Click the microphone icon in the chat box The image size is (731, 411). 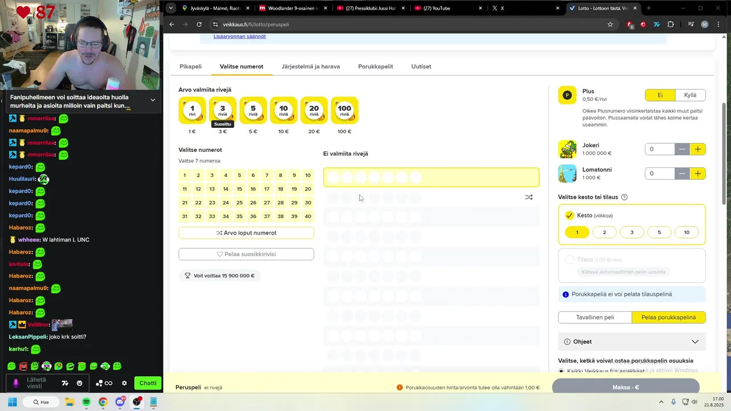click(16, 383)
